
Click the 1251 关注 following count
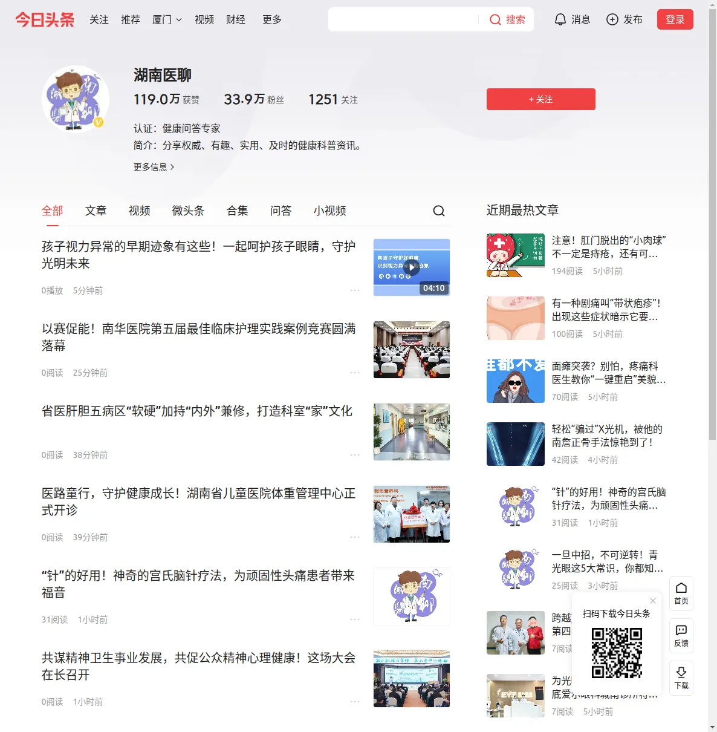tap(333, 99)
